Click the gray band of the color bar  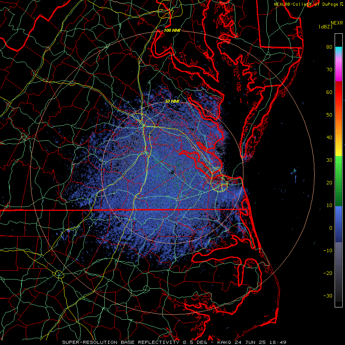[338, 272]
